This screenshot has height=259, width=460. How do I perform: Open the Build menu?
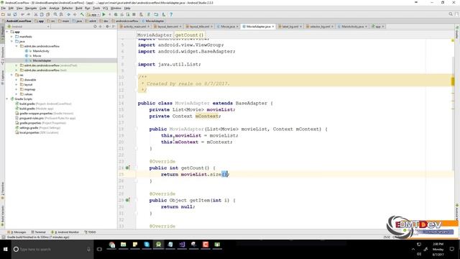coord(79,8)
